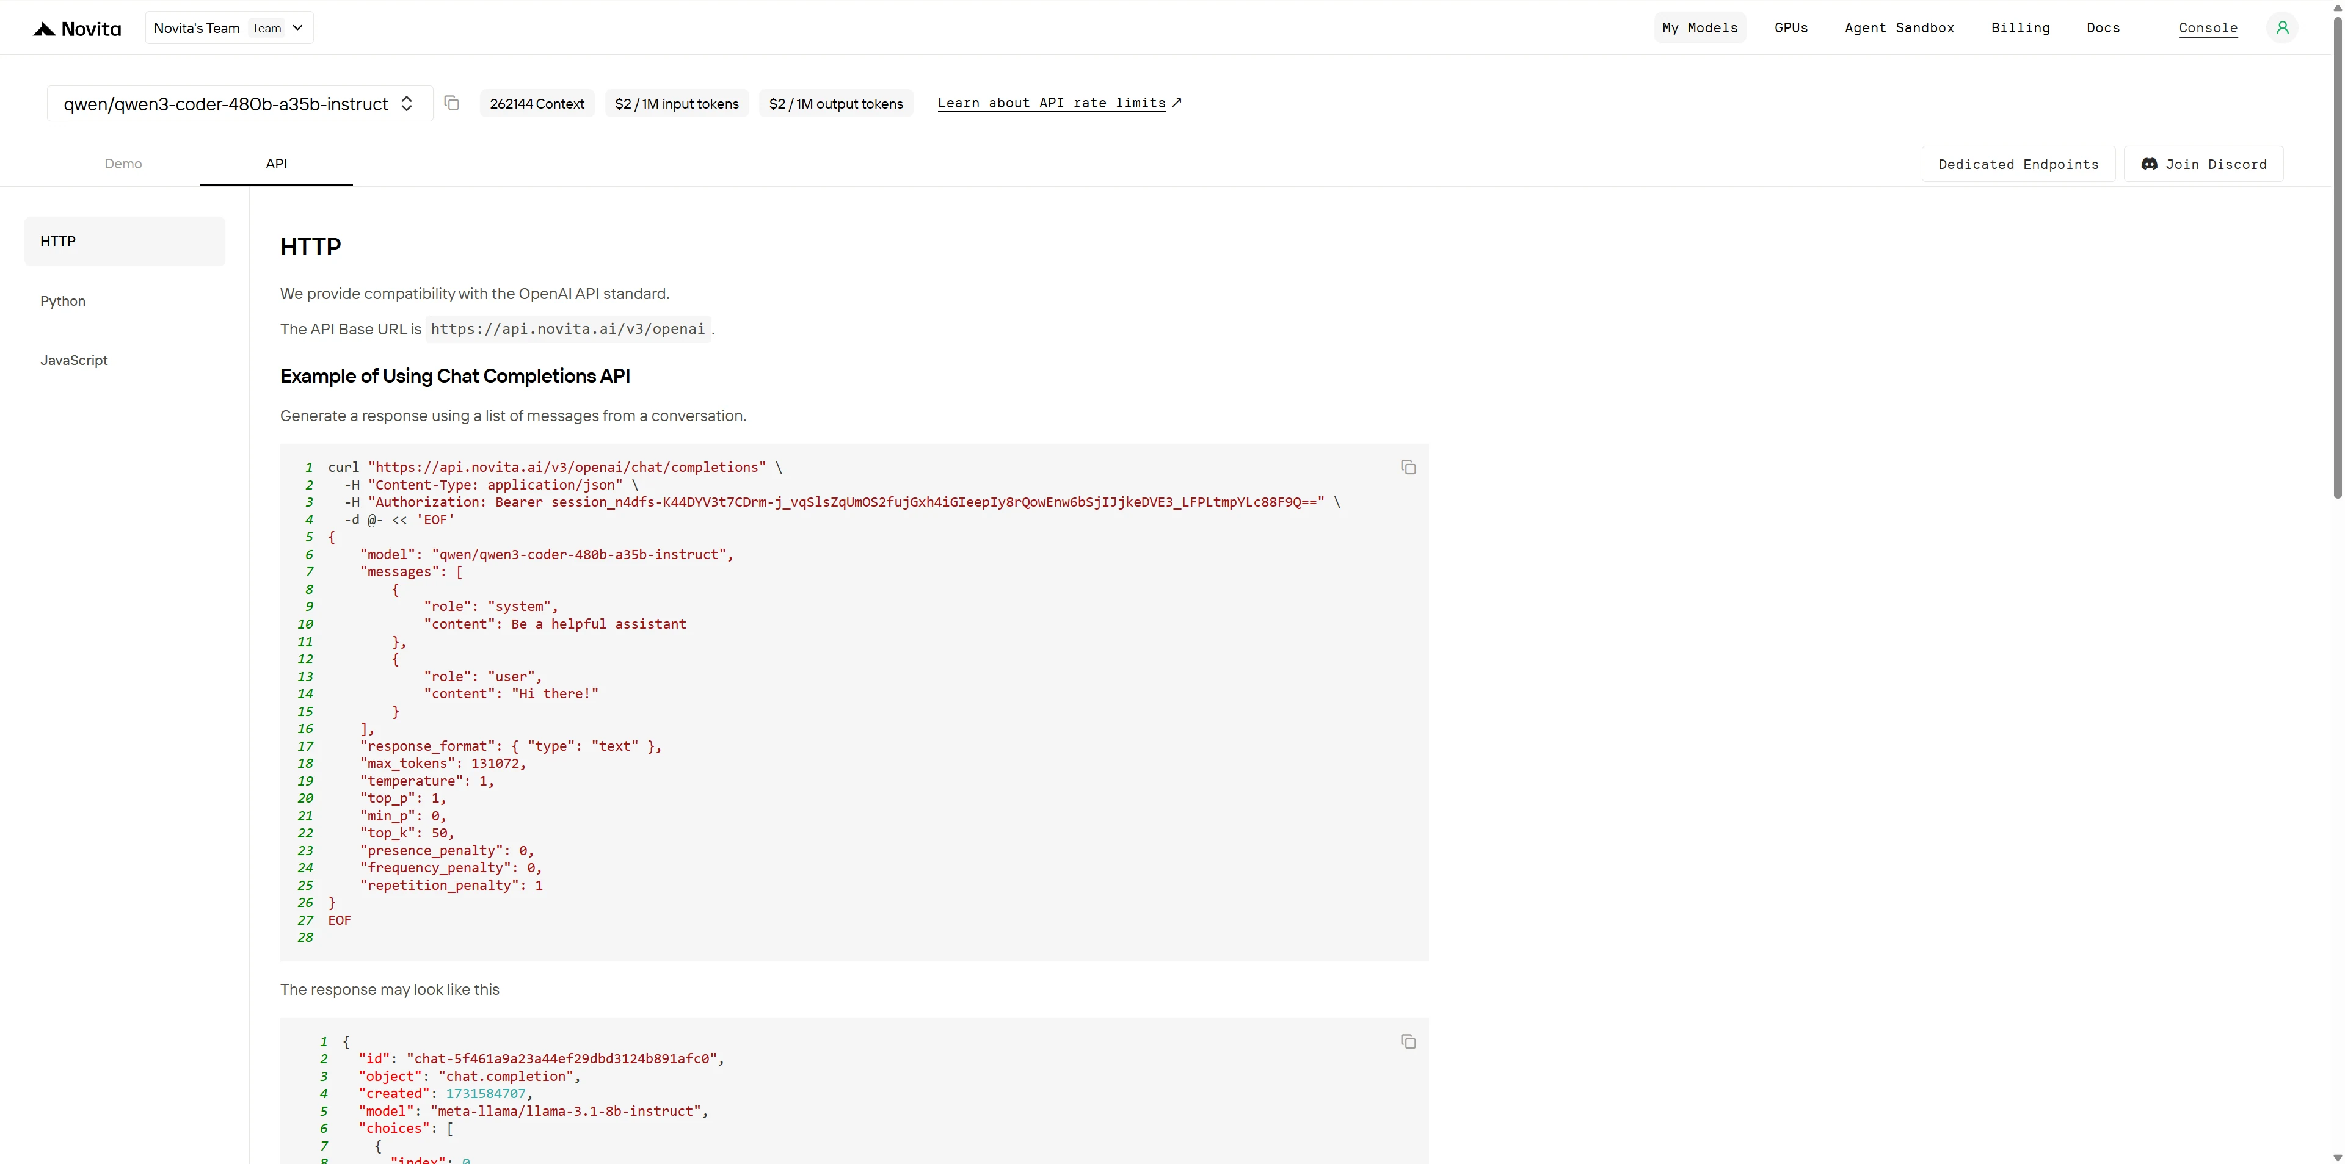This screenshot has width=2345, height=1164.
Task: Select the API tab
Action: (x=276, y=164)
